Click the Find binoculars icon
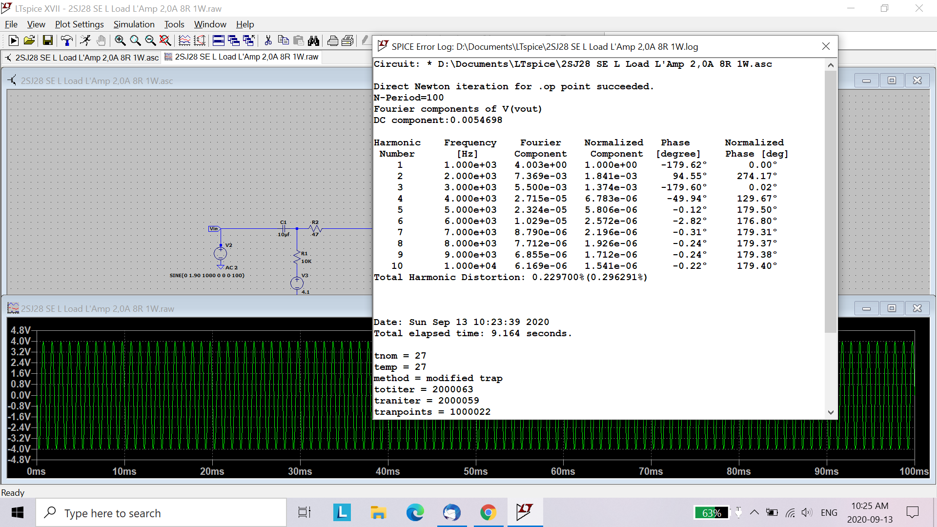937x527 pixels. (313, 41)
